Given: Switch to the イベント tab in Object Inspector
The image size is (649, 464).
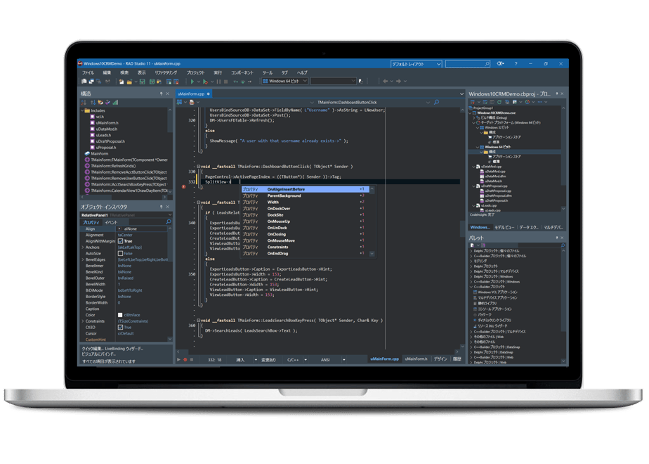Looking at the screenshot, I should coord(112,221).
